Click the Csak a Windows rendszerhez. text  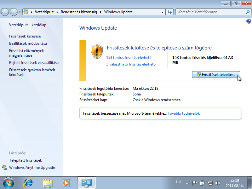coord(157,100)
